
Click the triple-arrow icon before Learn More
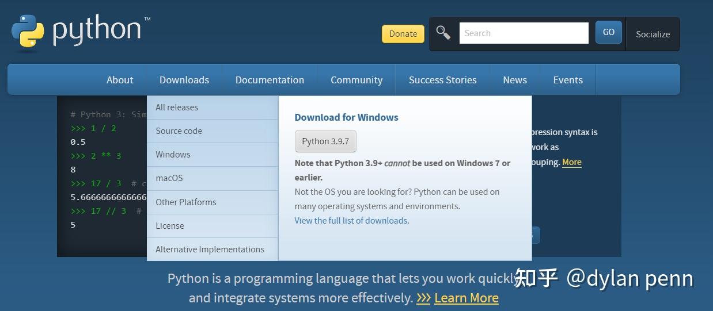(423, 298)
